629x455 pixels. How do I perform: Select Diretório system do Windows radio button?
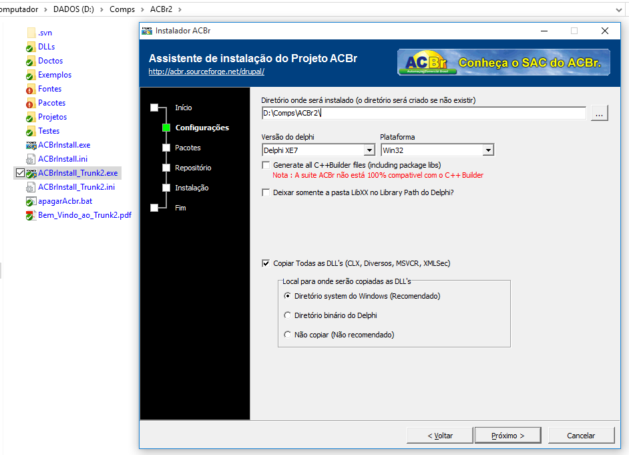point(287,296)
